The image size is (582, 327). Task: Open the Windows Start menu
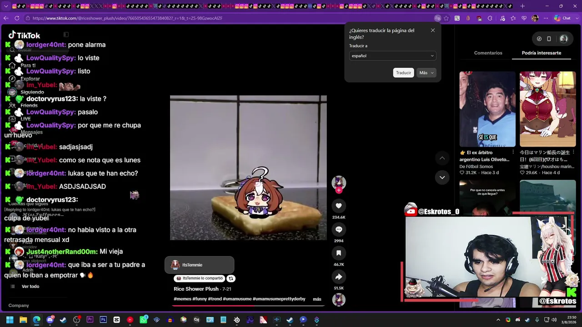point(10,320)
